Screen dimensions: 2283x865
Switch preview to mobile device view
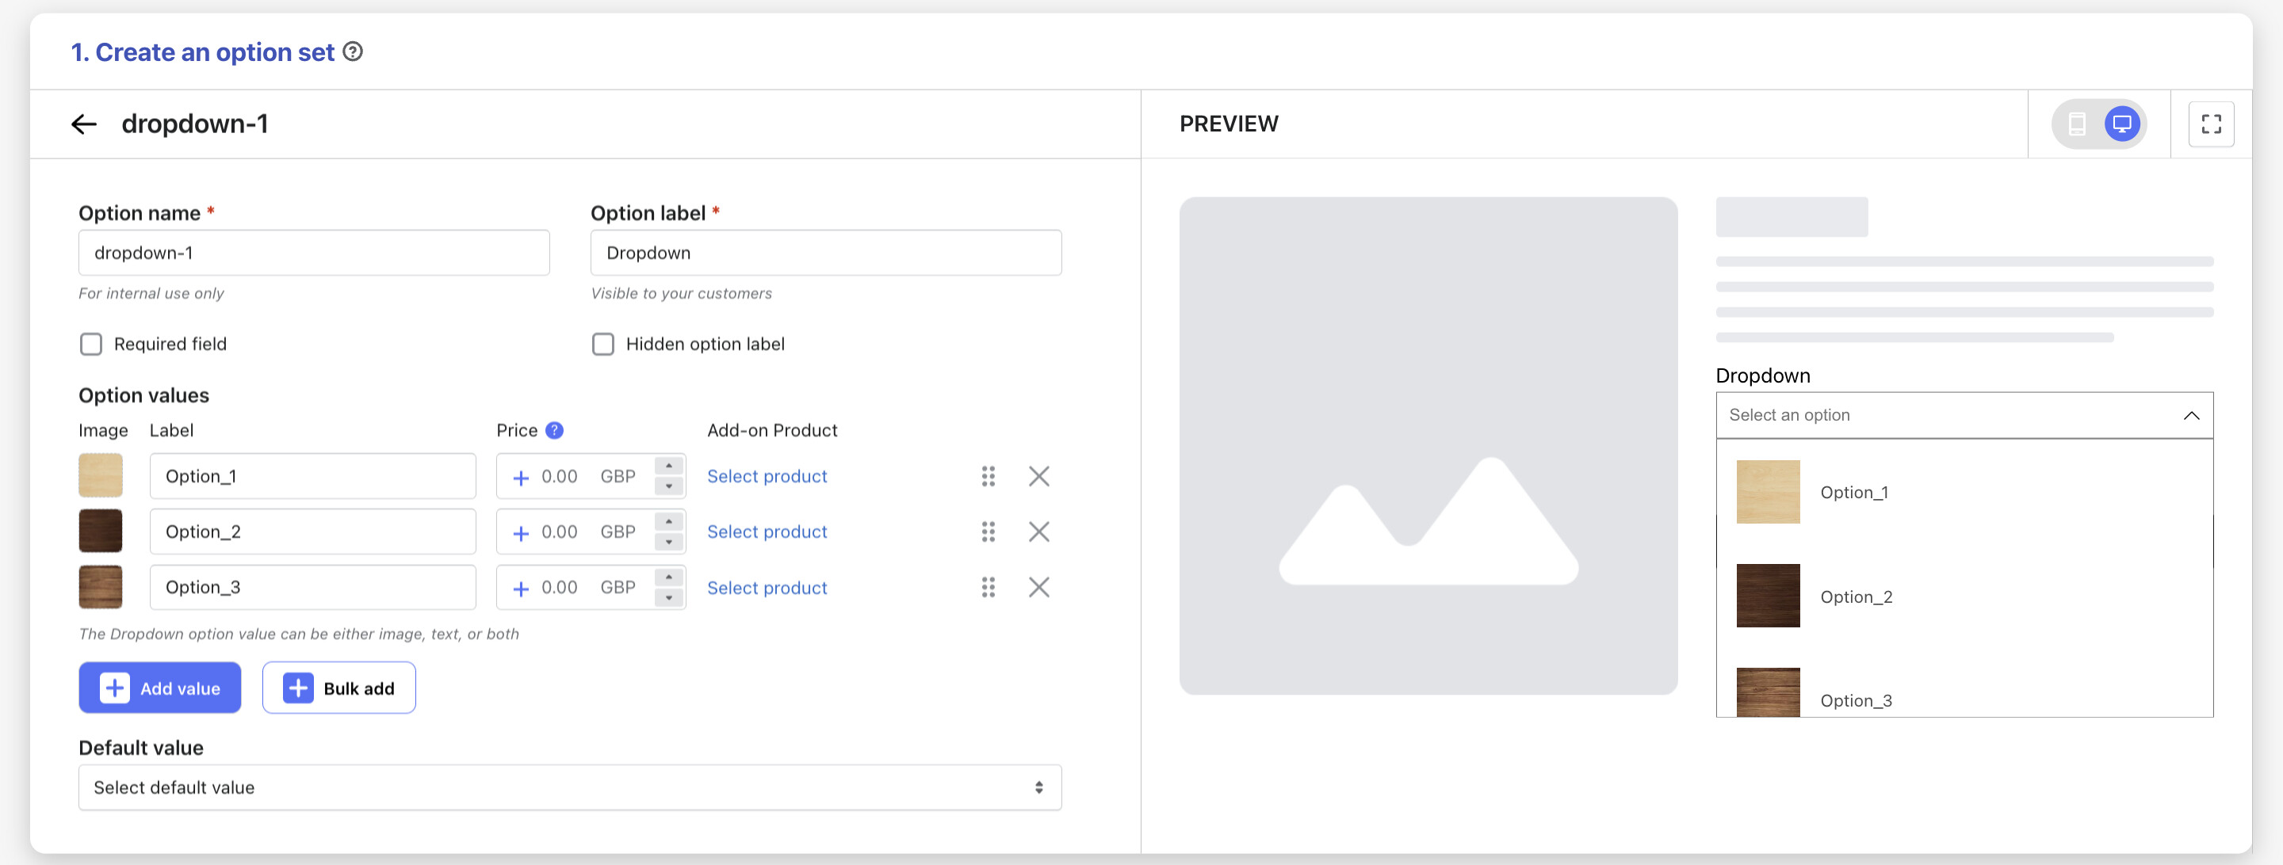[2077, 124]
